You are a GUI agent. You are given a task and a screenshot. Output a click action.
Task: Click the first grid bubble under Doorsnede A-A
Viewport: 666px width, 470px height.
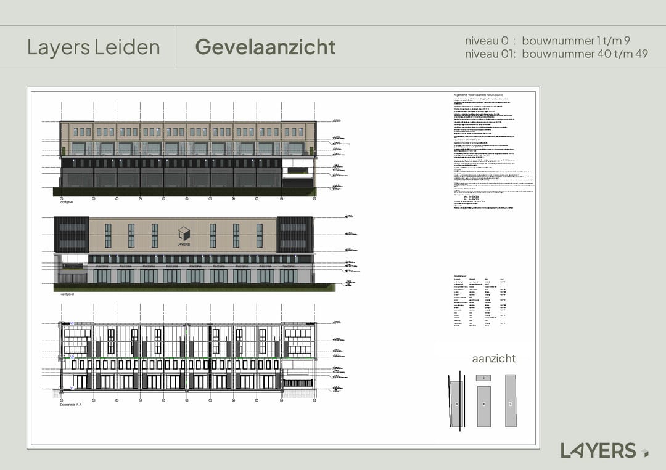[62, 399]
